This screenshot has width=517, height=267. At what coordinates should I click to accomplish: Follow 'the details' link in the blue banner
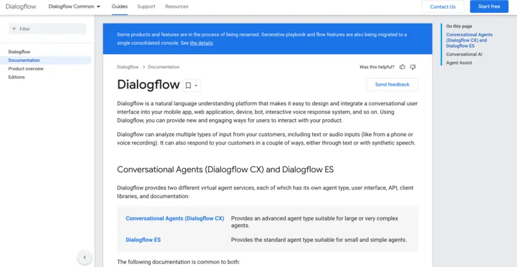pos(201,43)
